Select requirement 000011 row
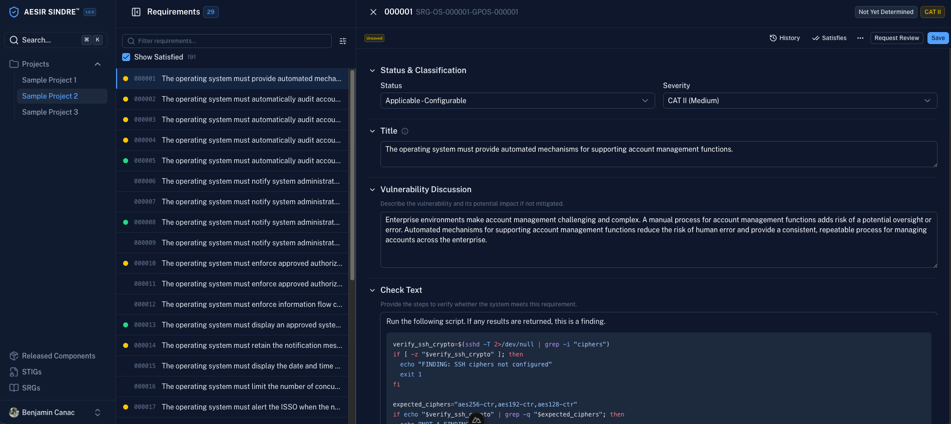 [x=232, y=284]
